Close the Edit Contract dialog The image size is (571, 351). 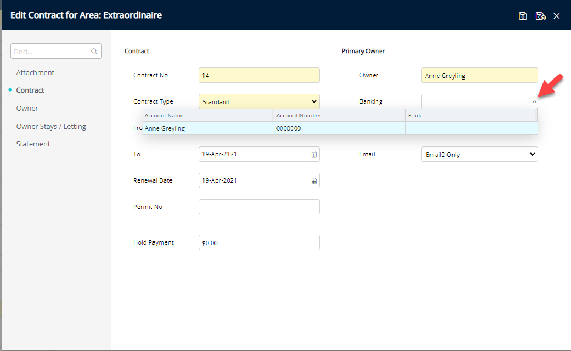[x=557, y=16]
